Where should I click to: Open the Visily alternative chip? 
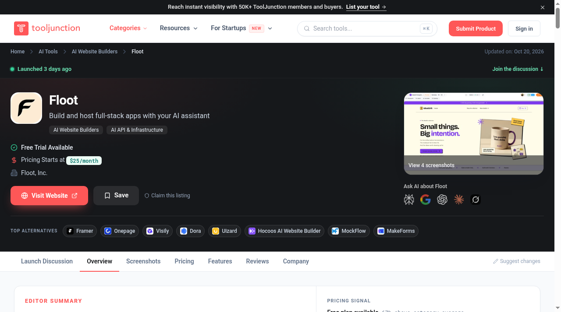pos(158,231)
